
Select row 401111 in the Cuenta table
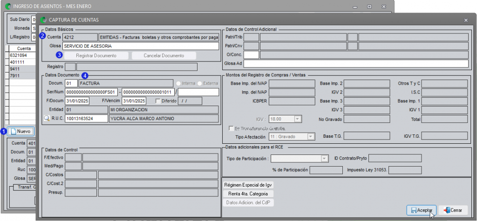(23, 62)
